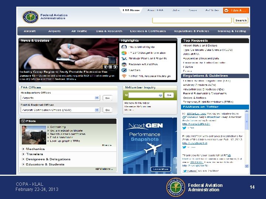Screen dimensions: 266x199
Task: Expand the Travelers section
Action: pos(23,154)
